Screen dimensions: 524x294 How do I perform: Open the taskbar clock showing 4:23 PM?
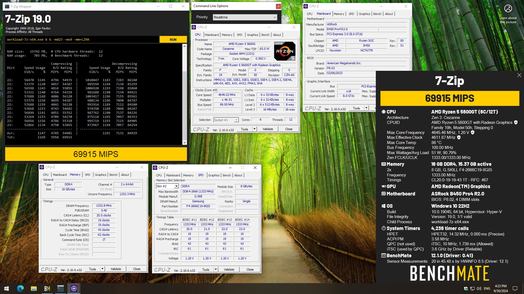(x=501, y=289)
